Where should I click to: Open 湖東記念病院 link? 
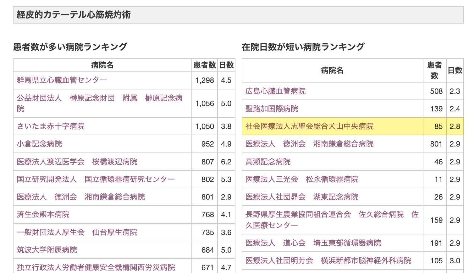pos(302,197)
